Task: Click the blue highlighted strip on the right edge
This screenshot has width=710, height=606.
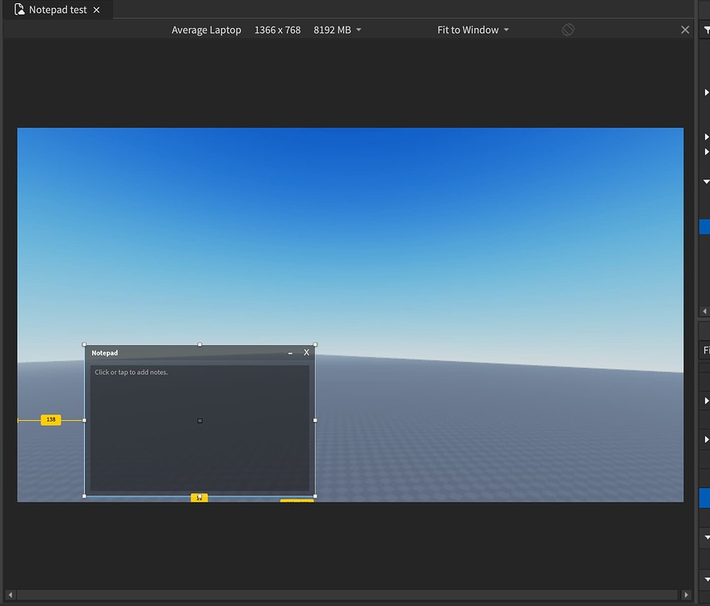Action: tap(704, 228)
